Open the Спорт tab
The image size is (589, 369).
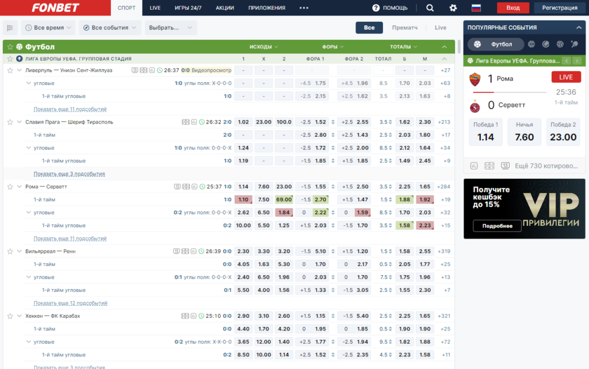pyautogui.click(x=127, y=8)
